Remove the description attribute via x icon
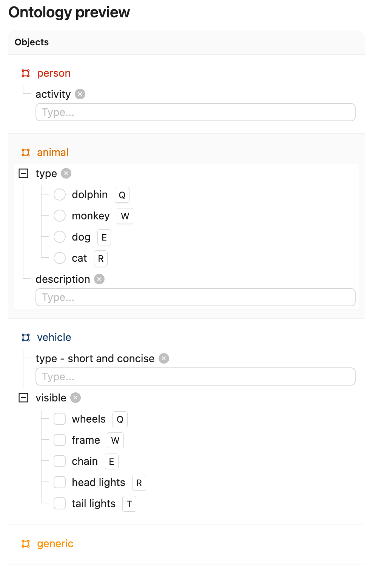This screenshot has height=574, width=373. click(x=99, y=279)
